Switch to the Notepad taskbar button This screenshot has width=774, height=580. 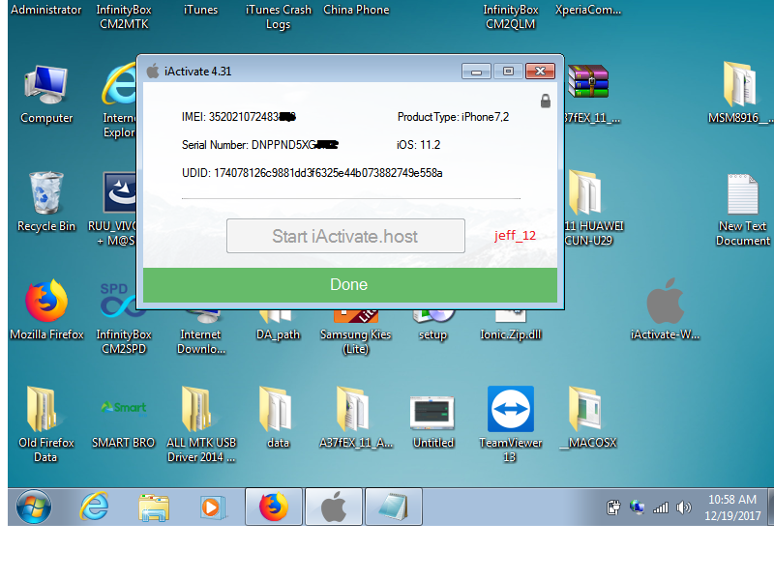[394, 507]
